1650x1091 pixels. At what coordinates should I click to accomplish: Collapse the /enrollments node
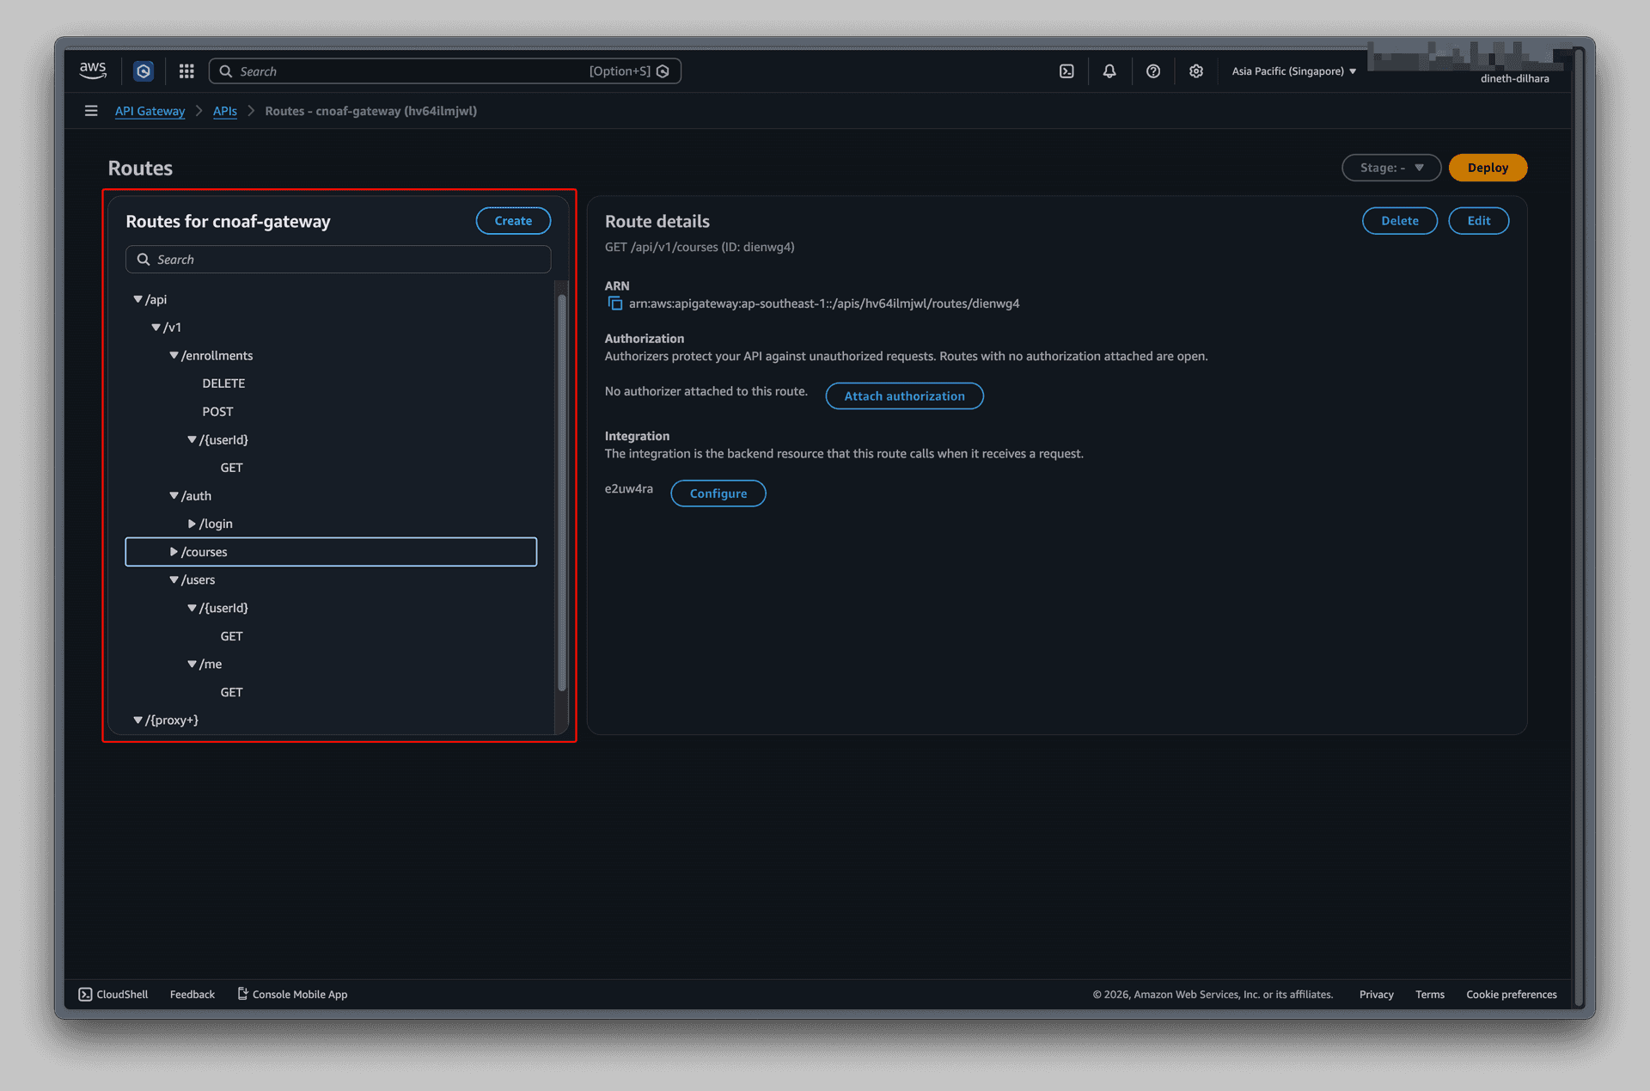[174, 355]
